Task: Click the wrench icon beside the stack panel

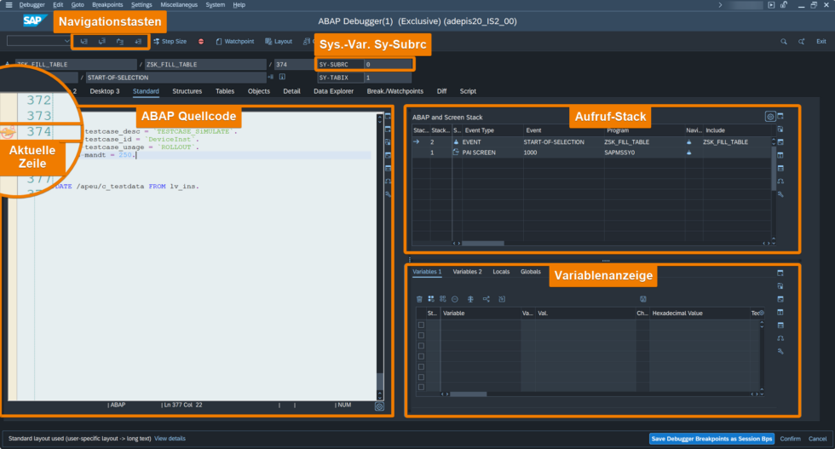Action: [780, 194]
